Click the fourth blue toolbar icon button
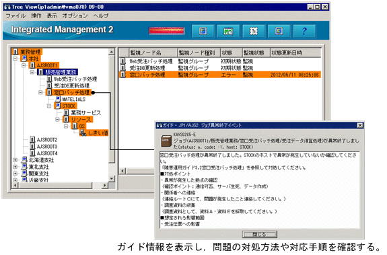The width and height of the screenshot is (387, 255). pos(279,31)
